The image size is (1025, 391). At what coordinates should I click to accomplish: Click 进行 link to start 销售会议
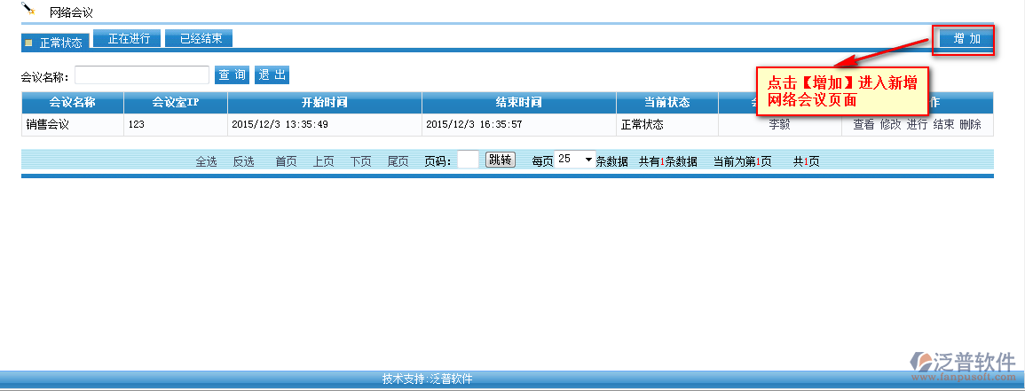click(x=917, y=125)
